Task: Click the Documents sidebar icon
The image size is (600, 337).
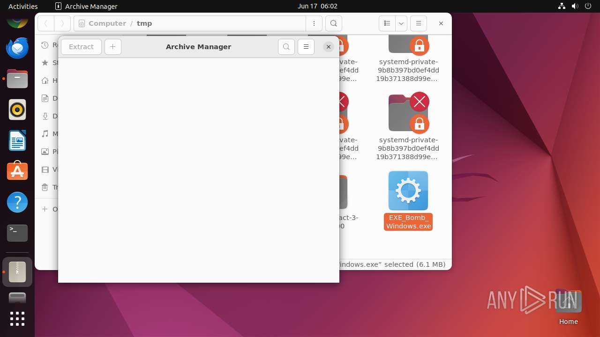Action: pyautogui.click(x=45, y=98)
